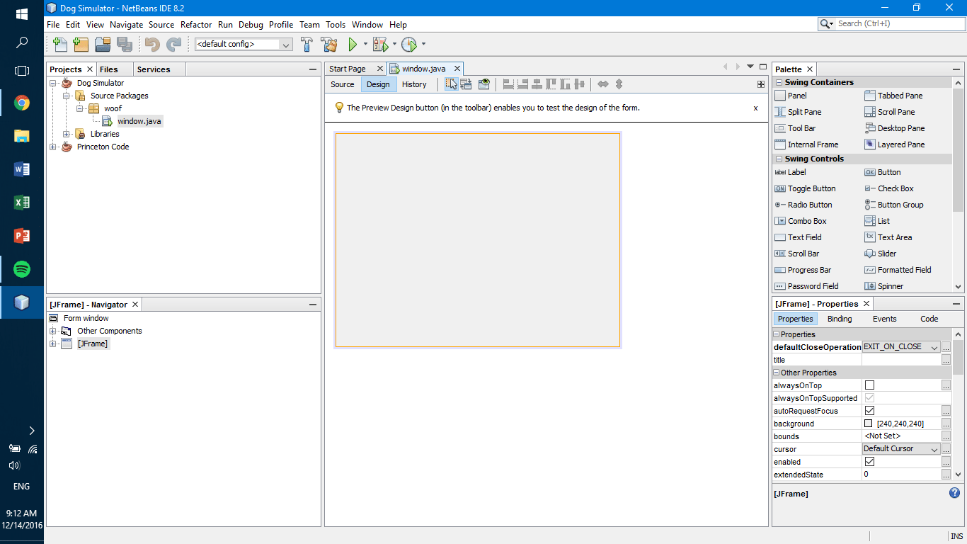Toggle Selection Mode in the designer toolbar
This screenshot has height=544, width=967.
tap(451, 84)
